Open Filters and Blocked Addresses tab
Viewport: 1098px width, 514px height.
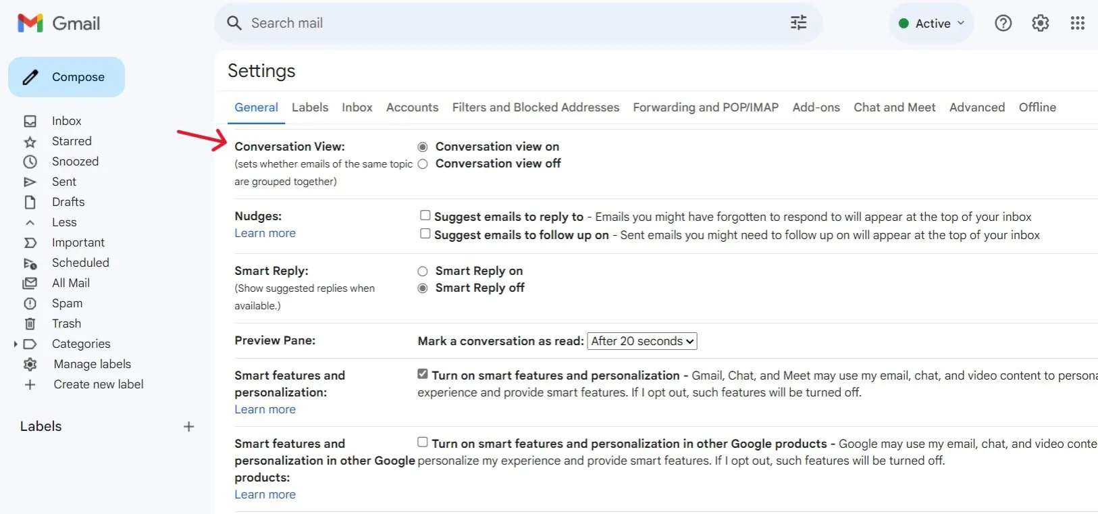[535, 107]
